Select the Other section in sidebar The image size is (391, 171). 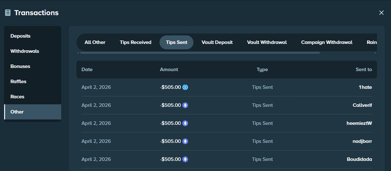click(33, 112)
